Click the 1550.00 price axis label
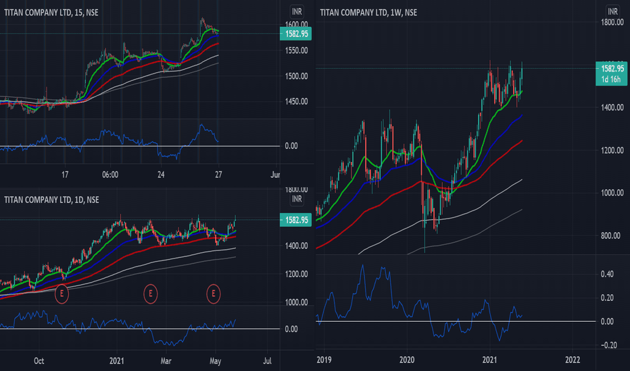Viewport: 630px width, 371px height. click(x=297, y=51)
